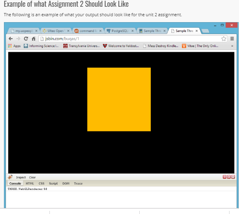Viewport: 239px width, 214px height.
Task: Switch to the inactive Sample Thre tab
Action: (x=152, y=31)
